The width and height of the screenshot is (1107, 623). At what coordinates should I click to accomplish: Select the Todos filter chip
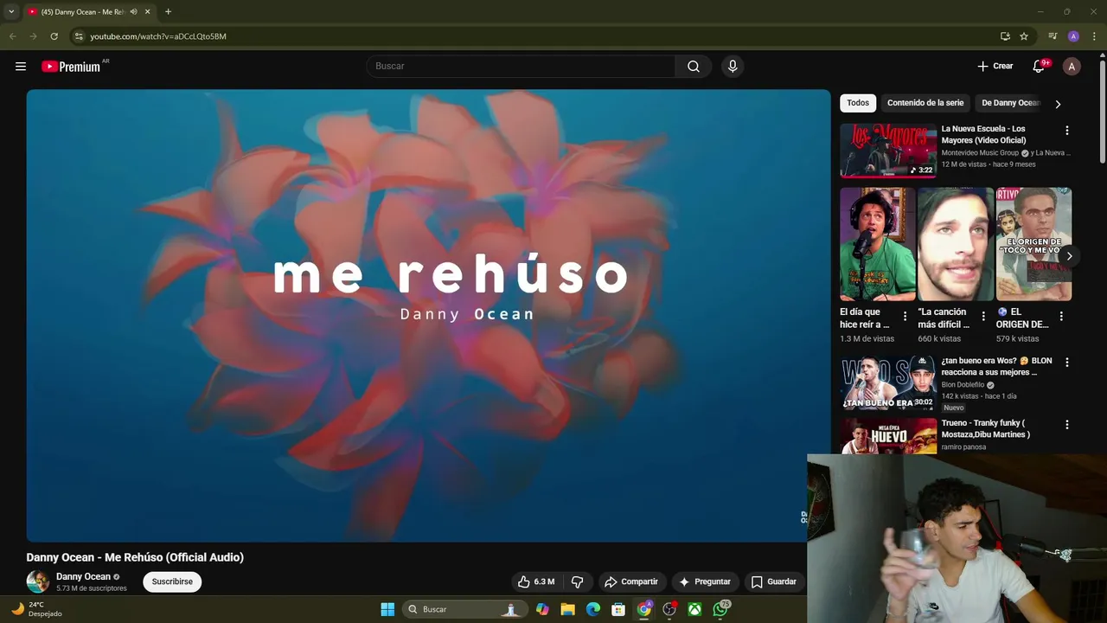point(858,103)
